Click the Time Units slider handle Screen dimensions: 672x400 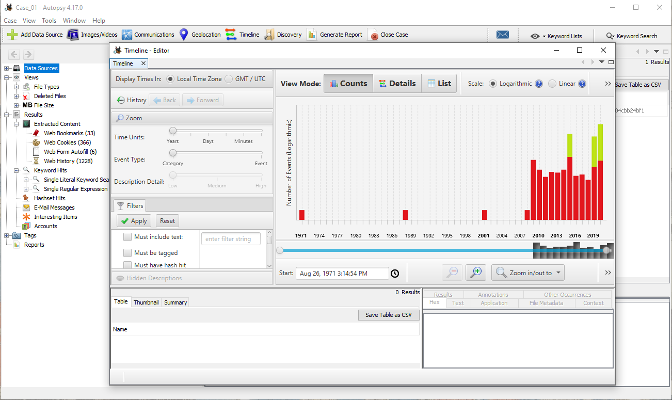point(173,131)
